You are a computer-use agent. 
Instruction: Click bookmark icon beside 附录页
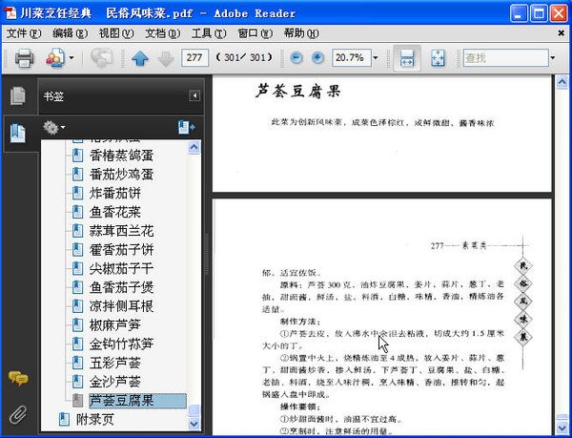pos(64,419)
